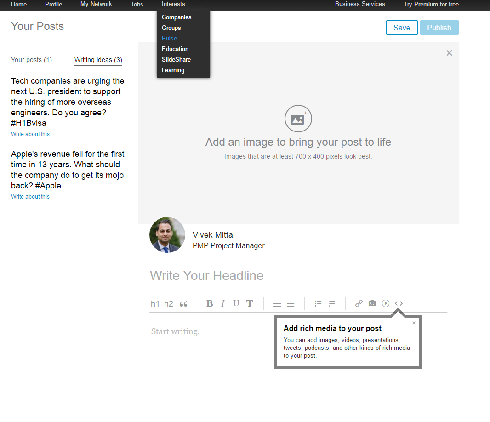Save the post draft
This screenshot has height=422, width=490.
[402, 28]
